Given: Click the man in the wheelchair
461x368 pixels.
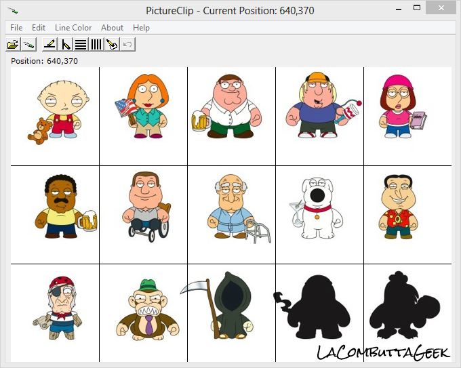Looking at the screenshot, I should tap(146, 207).
